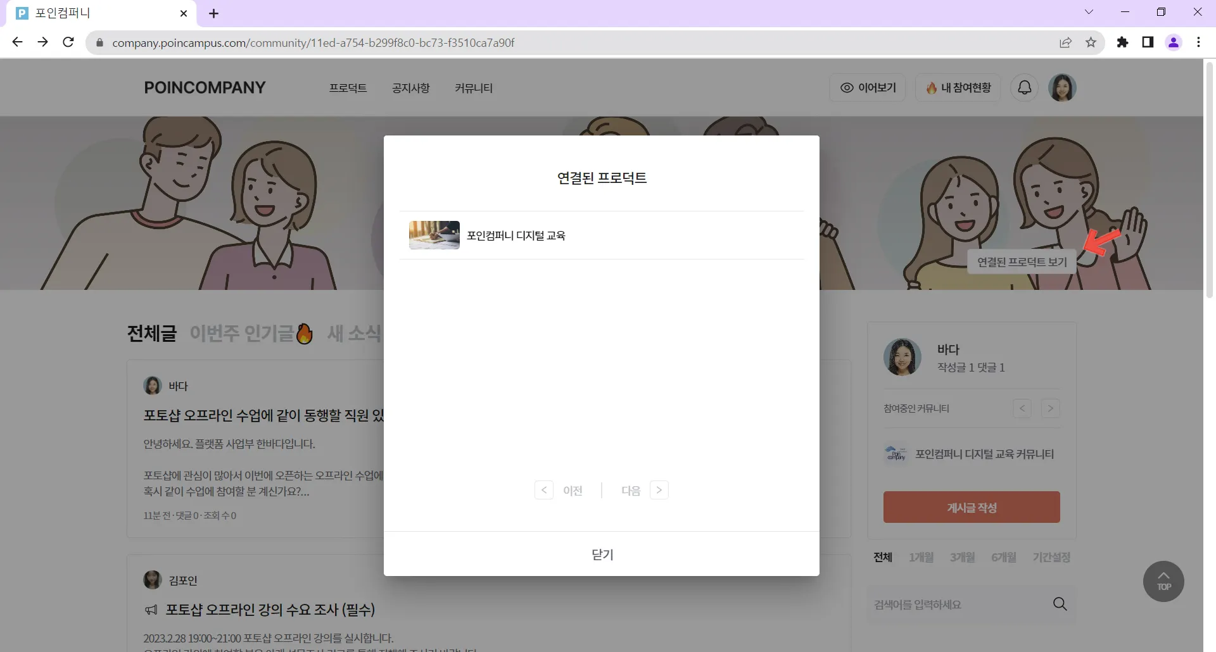Reload the current page
1216x652 pixels.
point(68,42)
